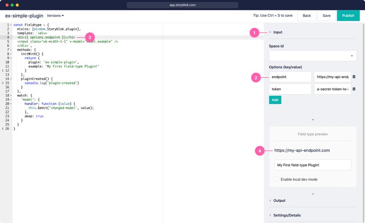
Task: Add a new option key/value
Action: (275, 100)
